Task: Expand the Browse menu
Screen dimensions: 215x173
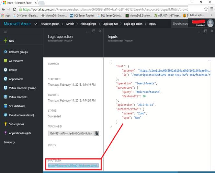Action: coord(9,142)
